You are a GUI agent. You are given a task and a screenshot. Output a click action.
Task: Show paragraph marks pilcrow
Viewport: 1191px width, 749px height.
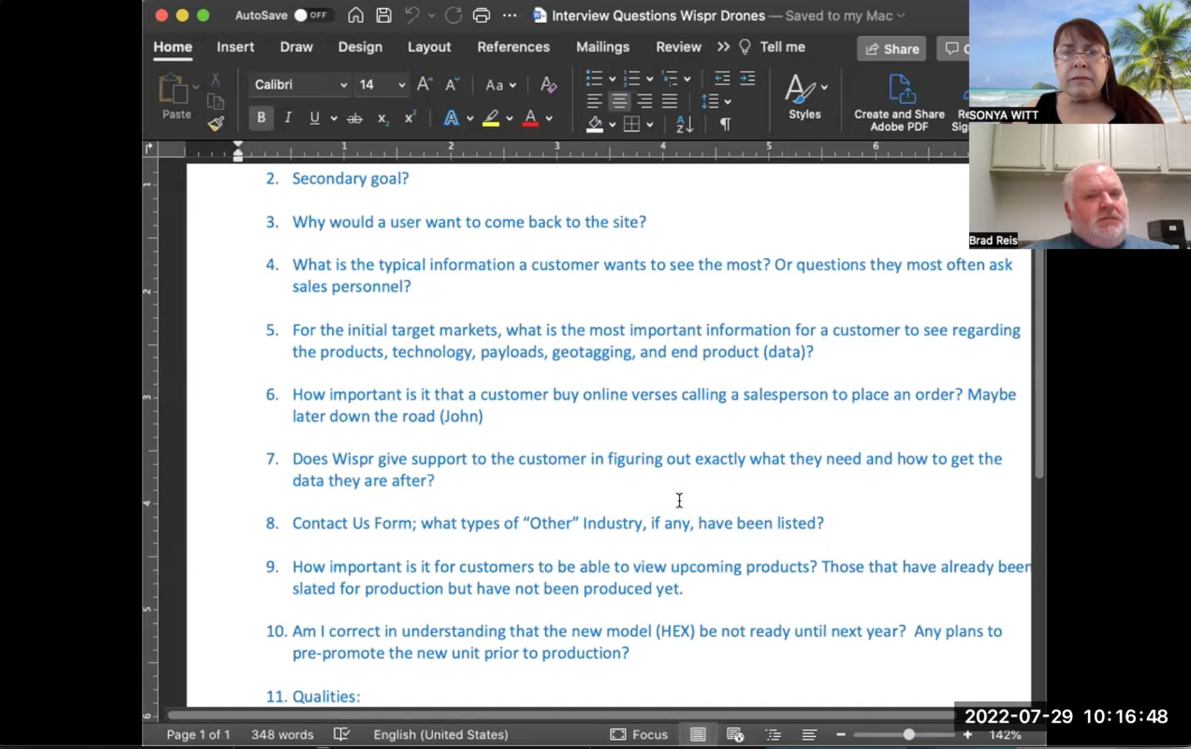click(725, 124)
